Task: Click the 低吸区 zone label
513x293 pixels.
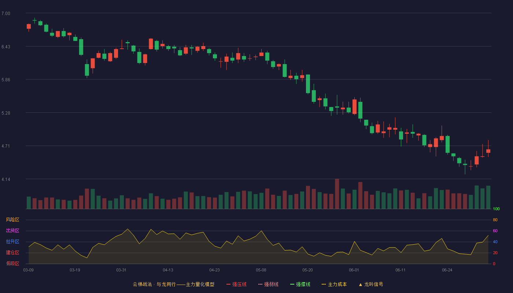Action: coord(12,263)
